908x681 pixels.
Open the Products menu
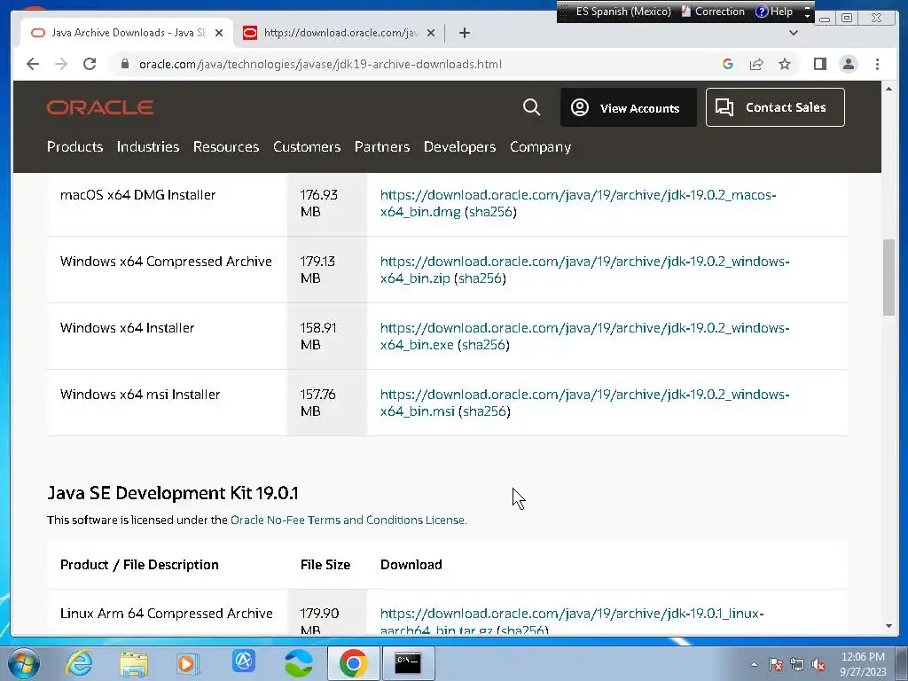[74, 147]
